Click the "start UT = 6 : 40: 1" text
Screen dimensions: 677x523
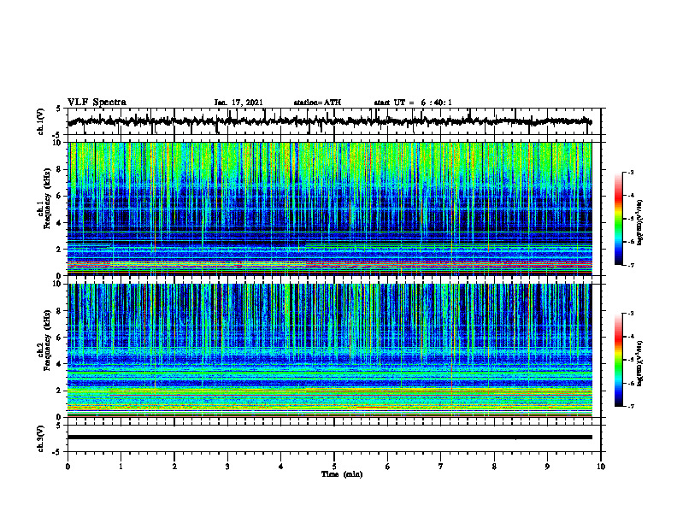(x=413, y=103)
